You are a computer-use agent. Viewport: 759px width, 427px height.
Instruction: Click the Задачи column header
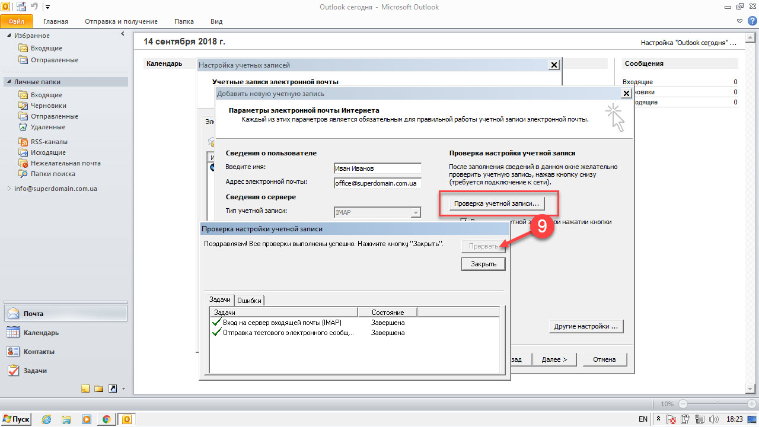pyautogui.click(x=283, y=312)
